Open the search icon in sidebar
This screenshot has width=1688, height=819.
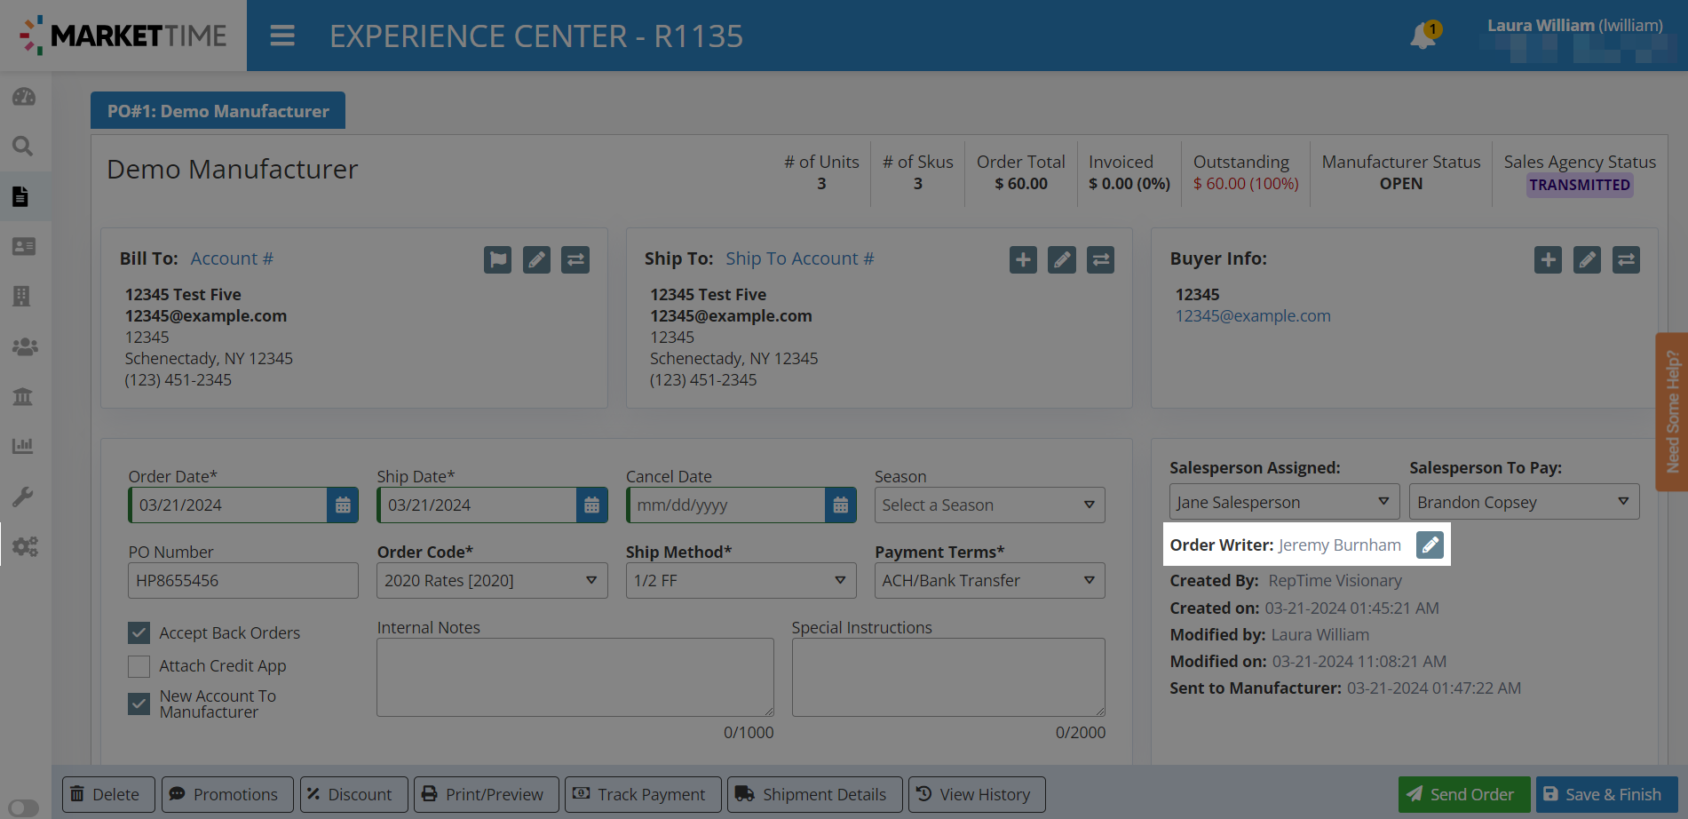tap(24, 147)
